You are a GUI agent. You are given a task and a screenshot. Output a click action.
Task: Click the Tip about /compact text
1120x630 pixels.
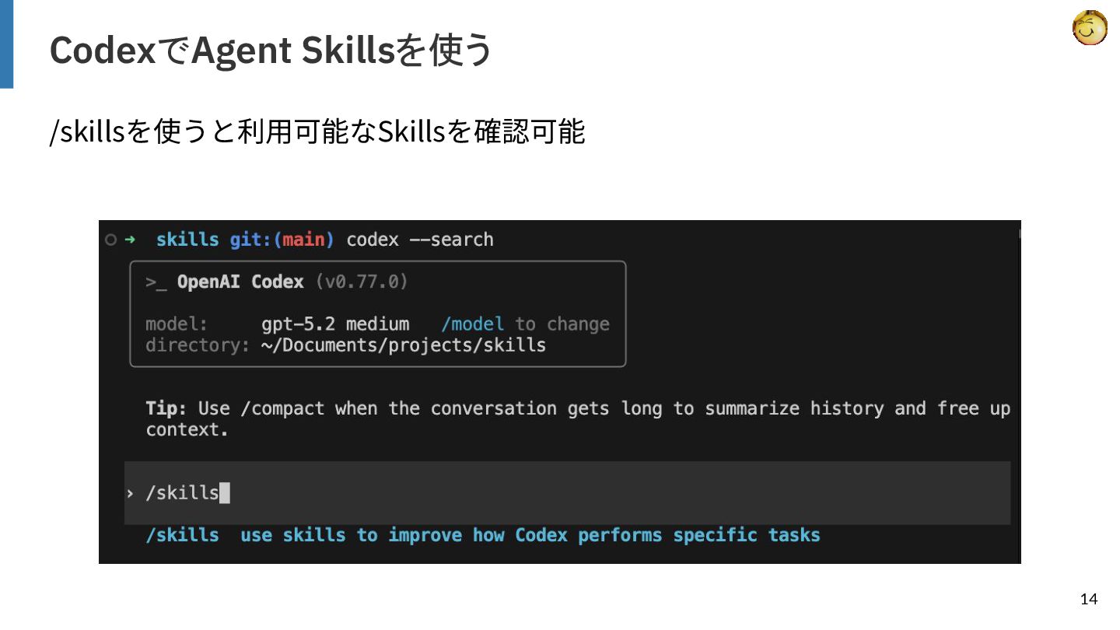[x=578, y=419]
